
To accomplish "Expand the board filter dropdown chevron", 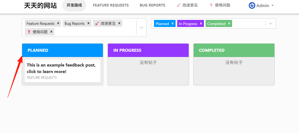I will click(x=141, y=28).
